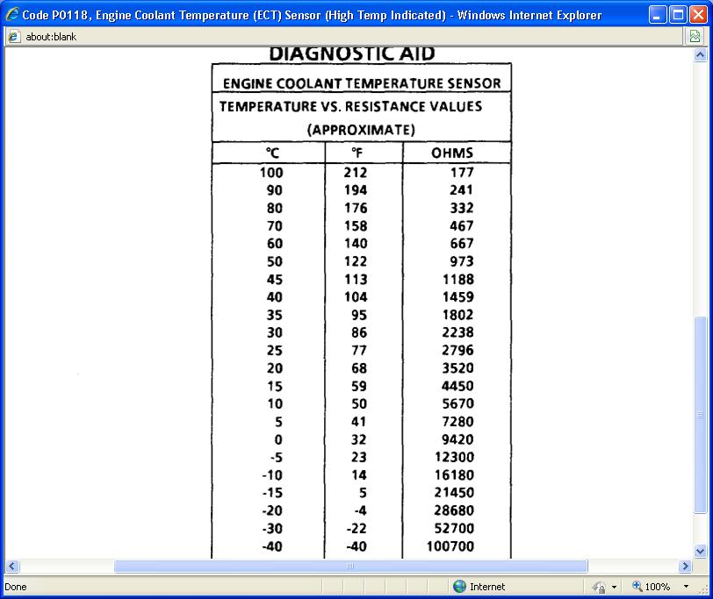The height and width of the screenshot is (599, 713).
Task: Click TEMPERATURE VS. RESISTANCE VALUES text
Action: pyautogui.click(x=350, y=106)
